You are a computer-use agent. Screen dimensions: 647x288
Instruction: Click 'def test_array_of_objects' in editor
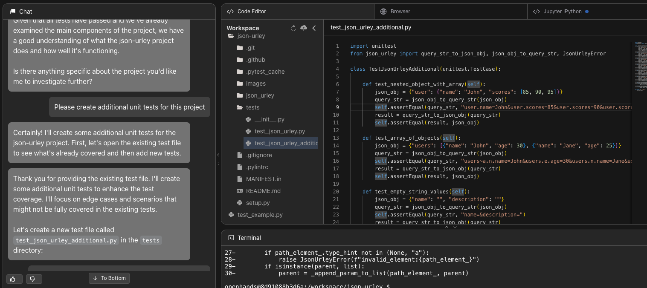click(412, 138)
